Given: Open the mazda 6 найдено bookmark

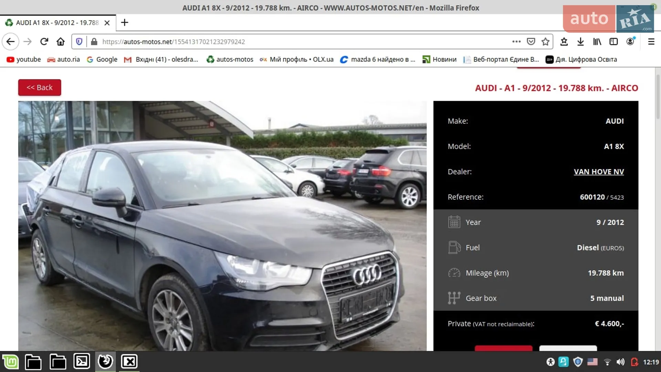Looking at the screenshot, I should coord(378,60).
